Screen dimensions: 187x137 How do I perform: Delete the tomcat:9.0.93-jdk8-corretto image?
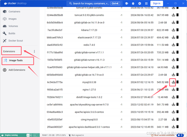(178, 15)
